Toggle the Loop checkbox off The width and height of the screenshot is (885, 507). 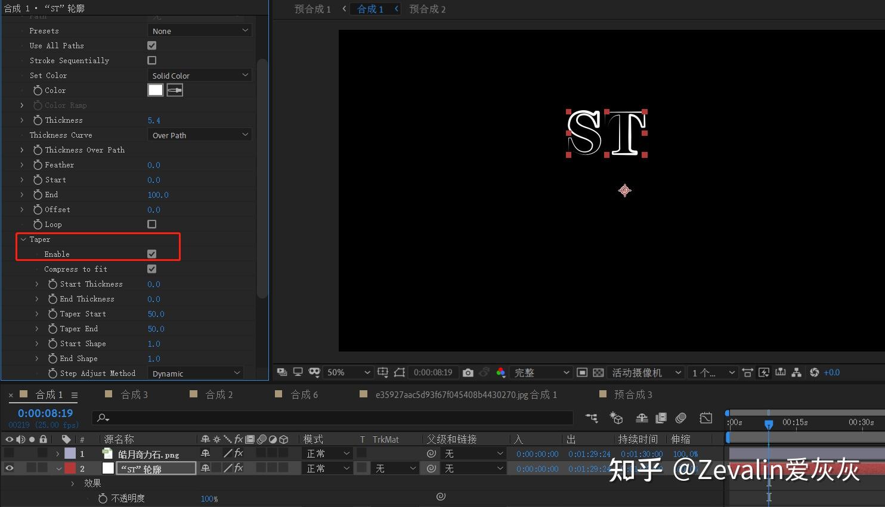(x=151, y=224)
